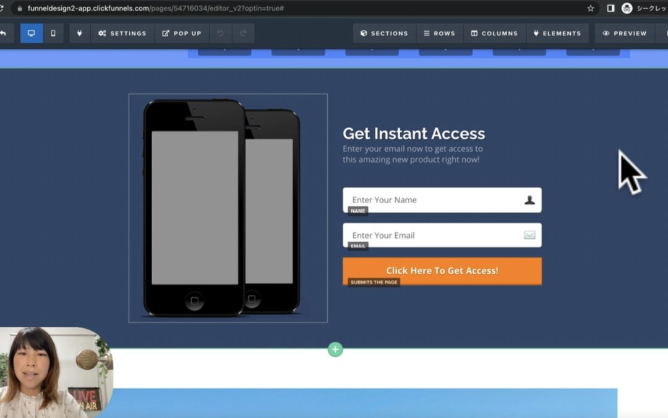Preview the funnel page
668x418 pixels.
point(624,33)
